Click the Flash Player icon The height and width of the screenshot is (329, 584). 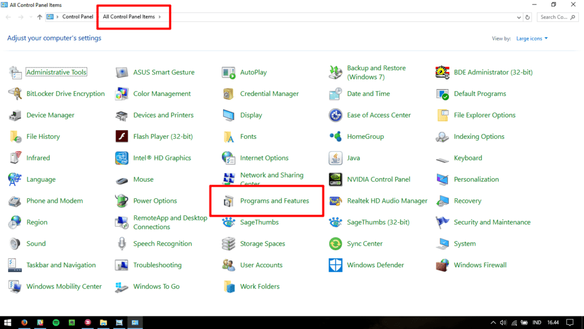click(x=122, y=137)
